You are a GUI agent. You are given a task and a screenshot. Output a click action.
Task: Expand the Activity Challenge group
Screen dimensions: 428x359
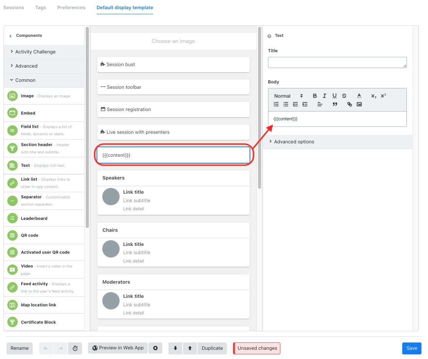pyautogui.click(x=44, y=52)
